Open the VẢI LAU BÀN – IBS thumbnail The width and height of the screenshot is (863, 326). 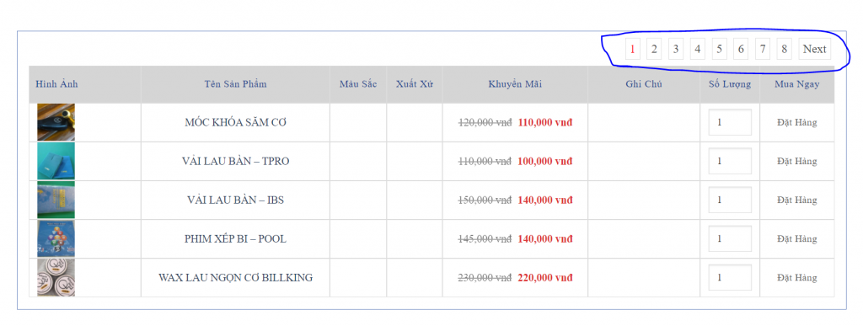coord(56,200)
